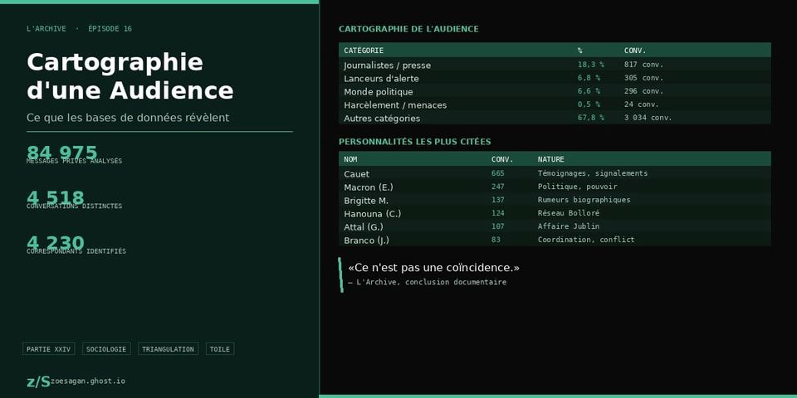
Task: Click the 'Rumeurs biographiques' cell
Action: click(x=584, y=200)
